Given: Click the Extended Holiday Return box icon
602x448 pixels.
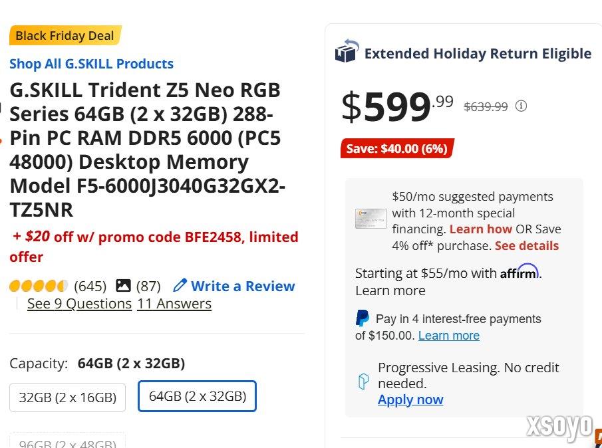Looking at the screenshot, I should (x=347, y=52).
